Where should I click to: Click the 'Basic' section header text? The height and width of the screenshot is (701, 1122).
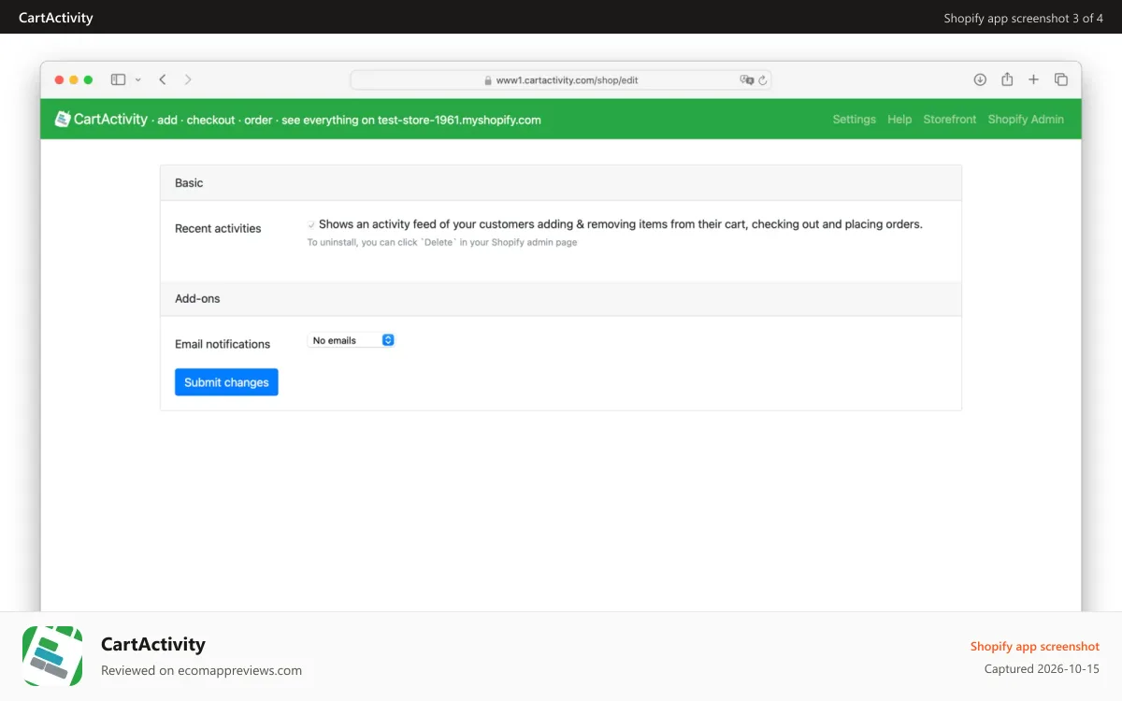pos(189,183)
